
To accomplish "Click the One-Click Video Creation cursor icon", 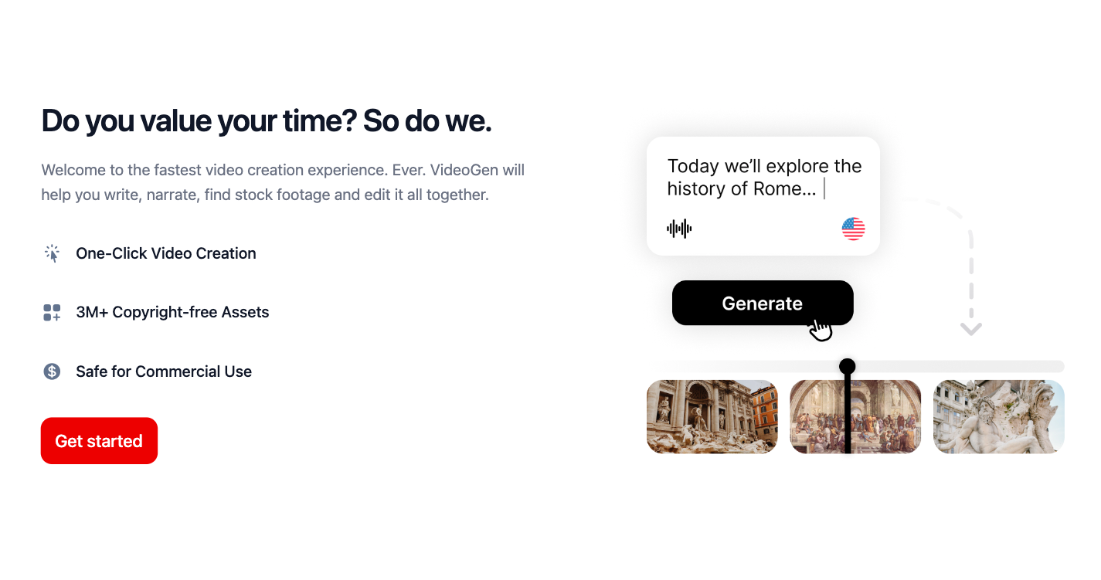I will 52,253.
